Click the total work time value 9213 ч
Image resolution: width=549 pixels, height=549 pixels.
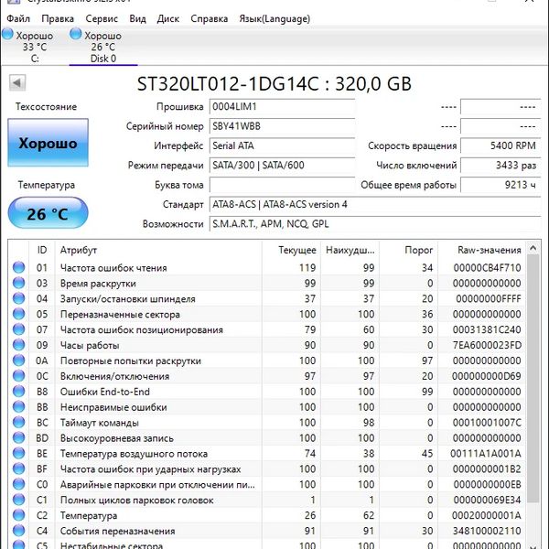click(x=501, y=185)
